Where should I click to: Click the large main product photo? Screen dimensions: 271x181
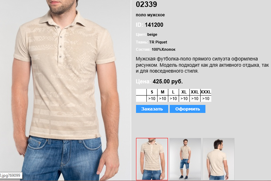65,90
